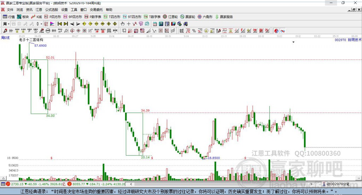362x195 pixels.
Task: Open the P四方形 tool
Action: [53, 17]
